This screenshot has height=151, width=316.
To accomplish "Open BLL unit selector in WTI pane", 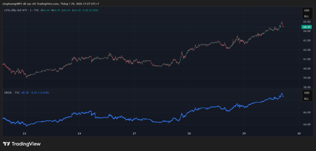I will (306, 16).
